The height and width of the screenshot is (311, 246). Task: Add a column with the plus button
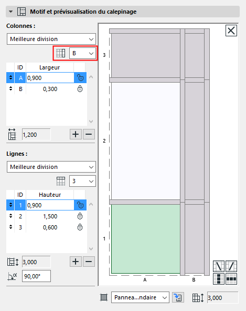coord(76,134)
